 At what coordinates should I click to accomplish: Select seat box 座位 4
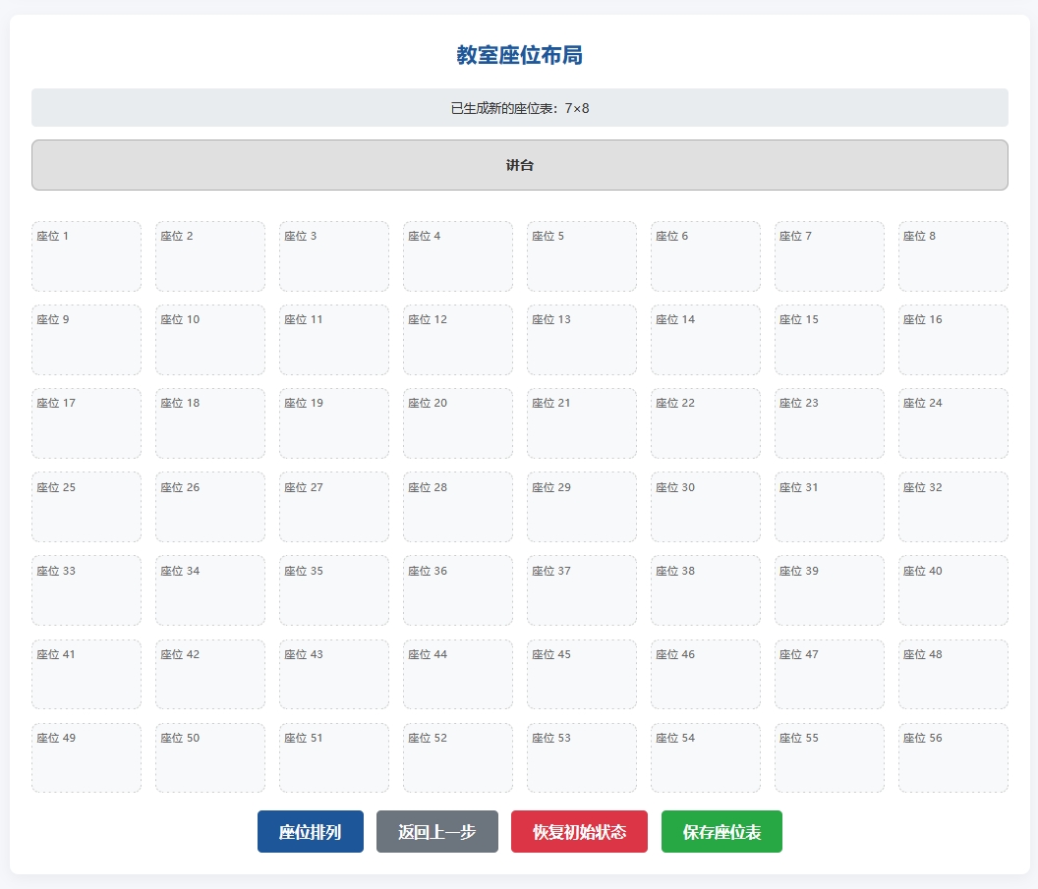pos(458,256)
